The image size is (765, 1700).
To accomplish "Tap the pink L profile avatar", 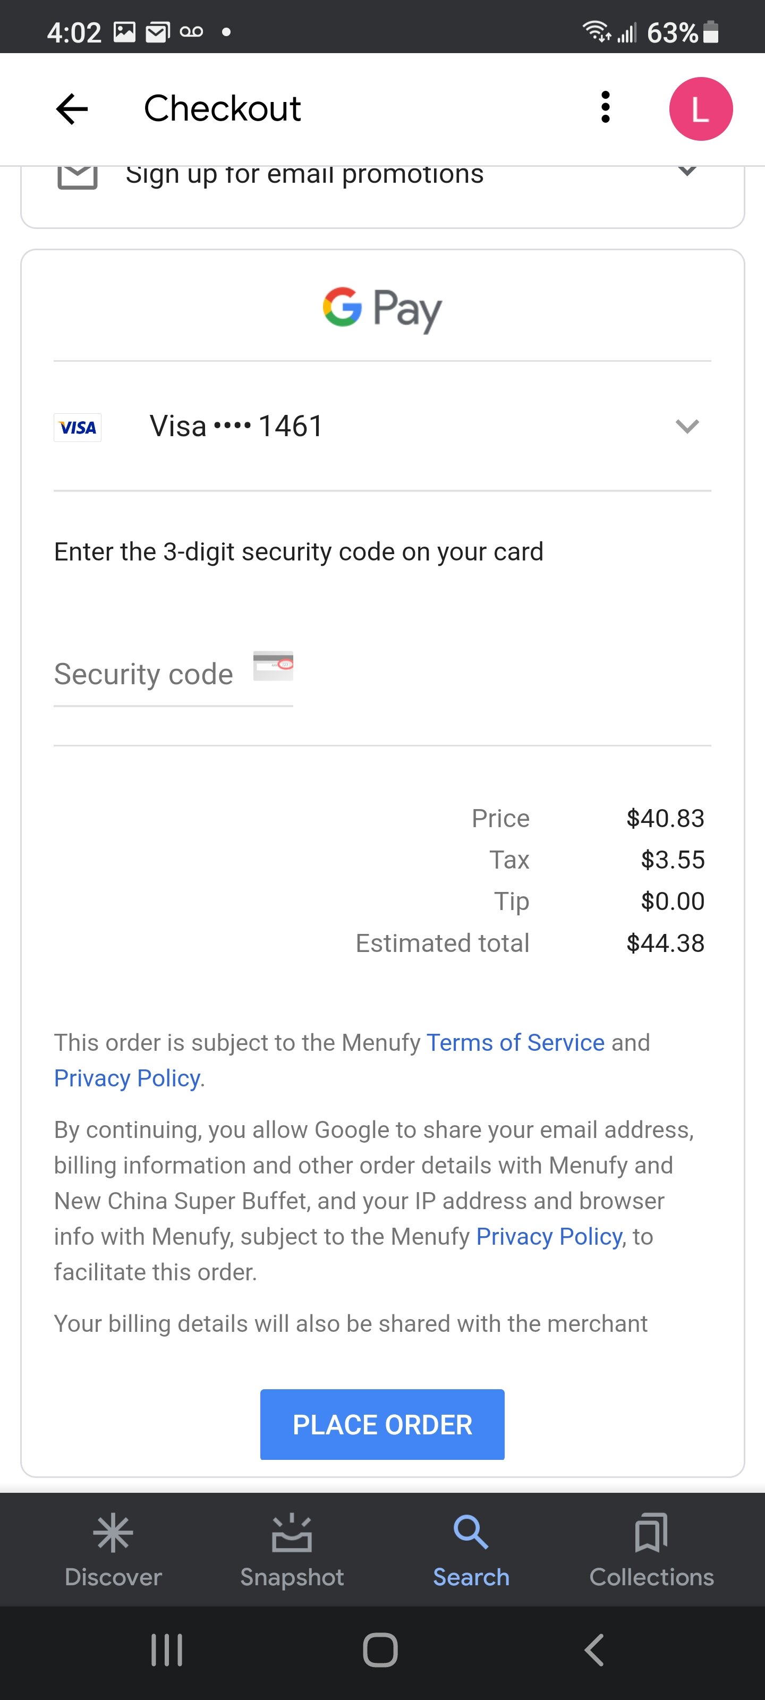I will (700, 109).
